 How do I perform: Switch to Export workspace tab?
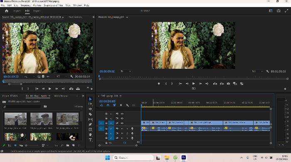coord(37,11)
